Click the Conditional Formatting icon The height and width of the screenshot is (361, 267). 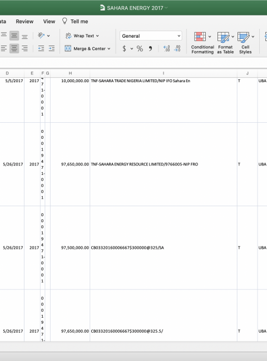[x=200, y=37]
